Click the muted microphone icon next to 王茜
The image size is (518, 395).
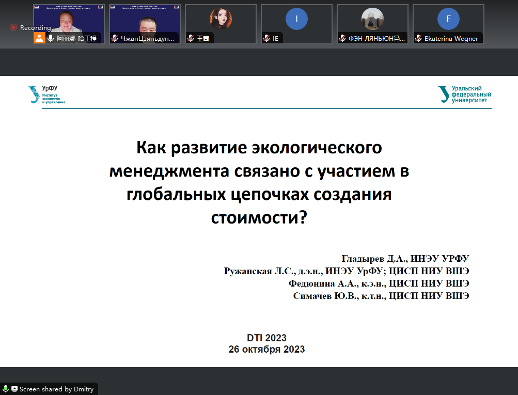pos(191,38)
